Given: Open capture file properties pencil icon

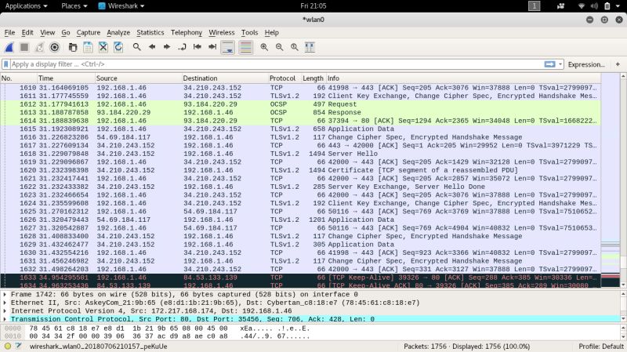Looking at the screenshot, I should pyautogui.click(x=18, y=347).
